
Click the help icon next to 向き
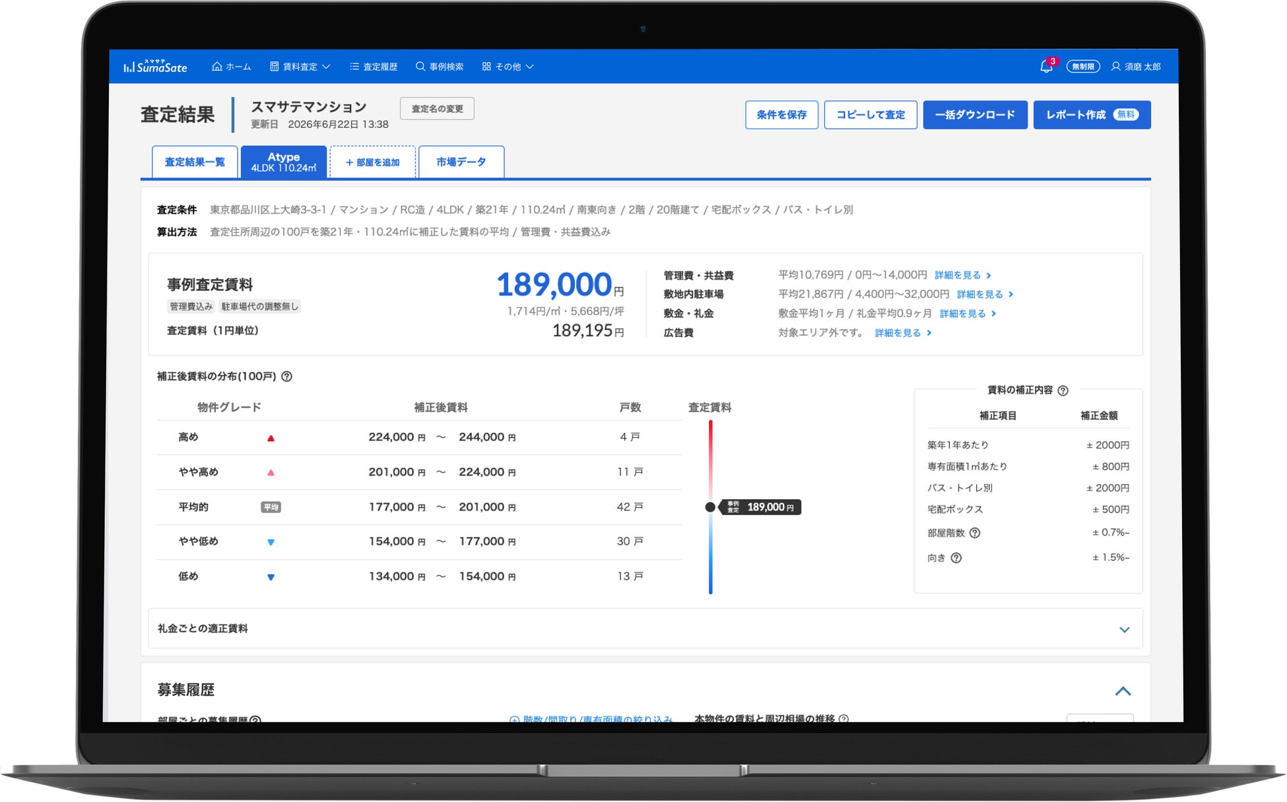coord(956,558)
